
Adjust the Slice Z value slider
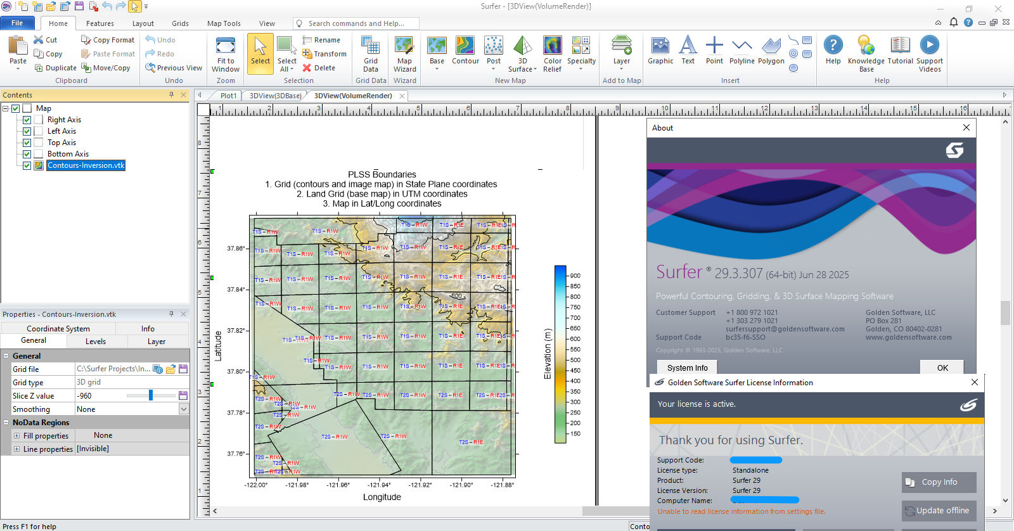tap(151, 395)
